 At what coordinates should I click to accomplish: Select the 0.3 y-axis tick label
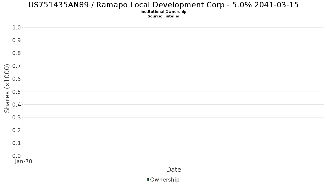point(17,117)
